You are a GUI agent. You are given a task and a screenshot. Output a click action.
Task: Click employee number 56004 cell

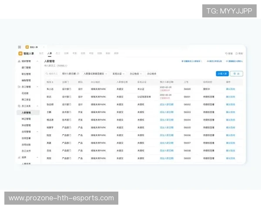click(187, 120)
